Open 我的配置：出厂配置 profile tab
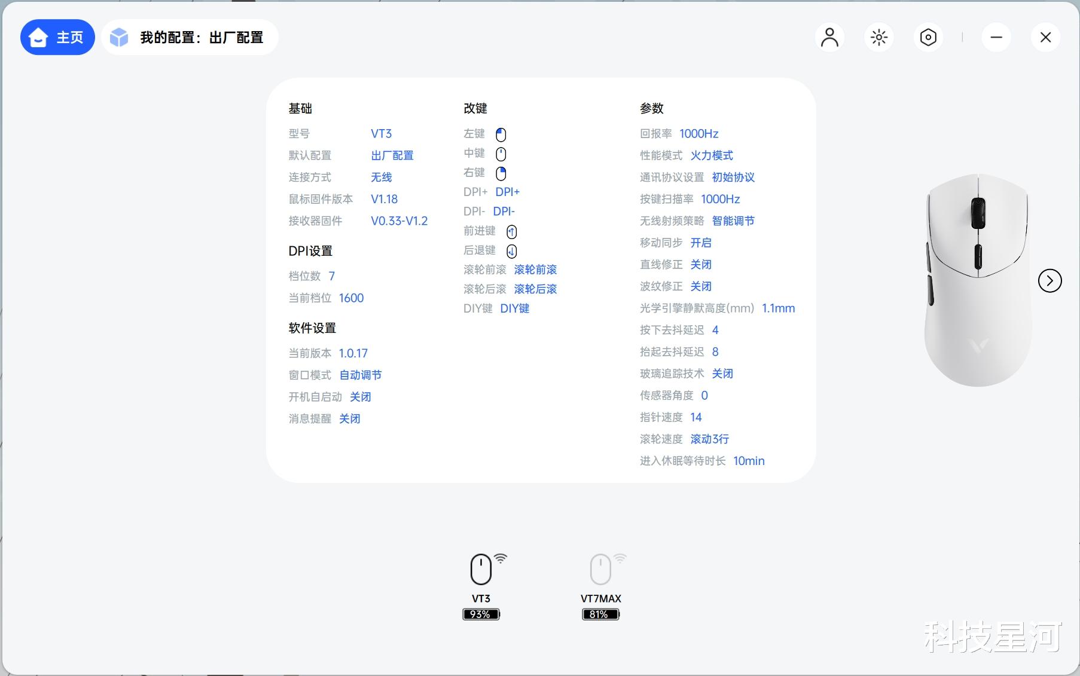Image resolution: width=1080 pixels, height=676 pixels. point(190,37)
